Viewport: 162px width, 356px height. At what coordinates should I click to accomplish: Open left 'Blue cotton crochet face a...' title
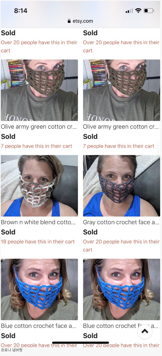39,326
